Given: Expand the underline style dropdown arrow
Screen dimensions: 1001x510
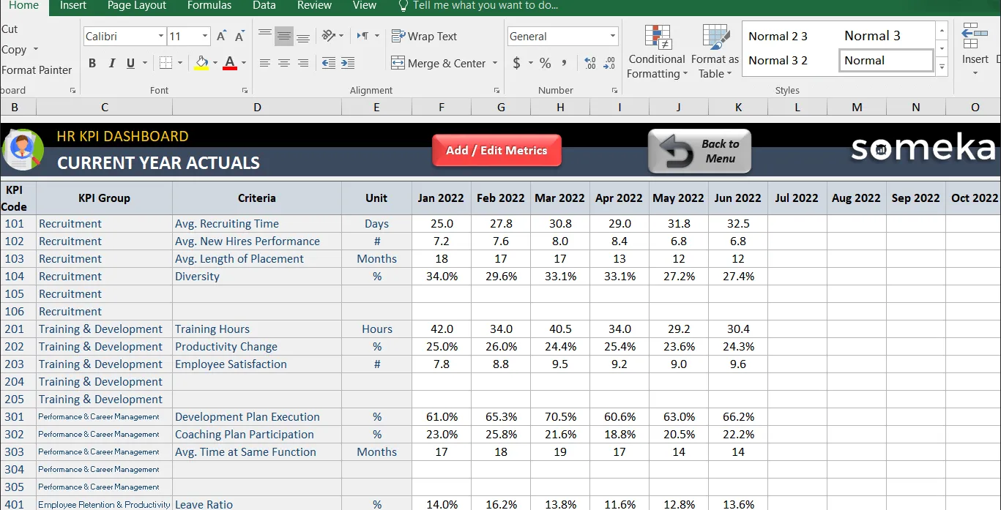Looking at the screenshot, I should (145, 63).
